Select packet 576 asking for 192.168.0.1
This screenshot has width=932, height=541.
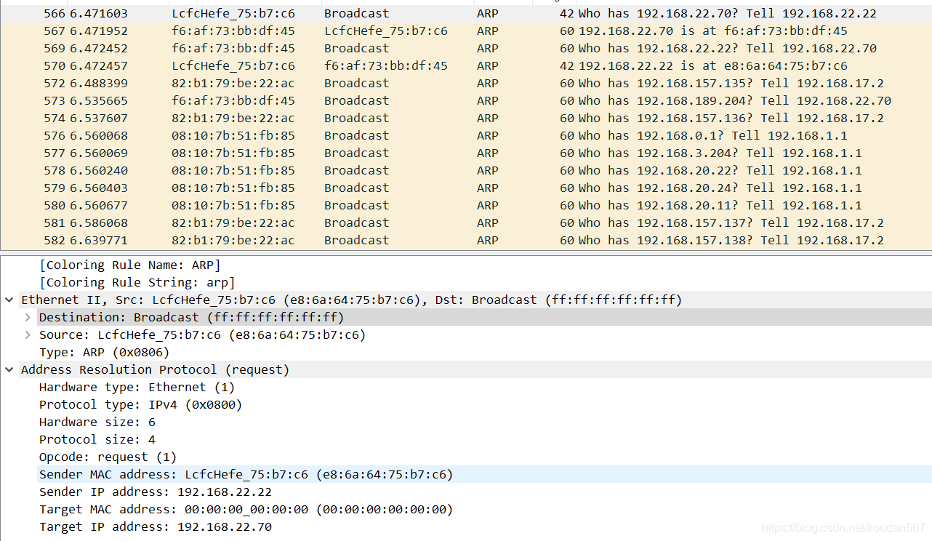[x=466, y=135]
